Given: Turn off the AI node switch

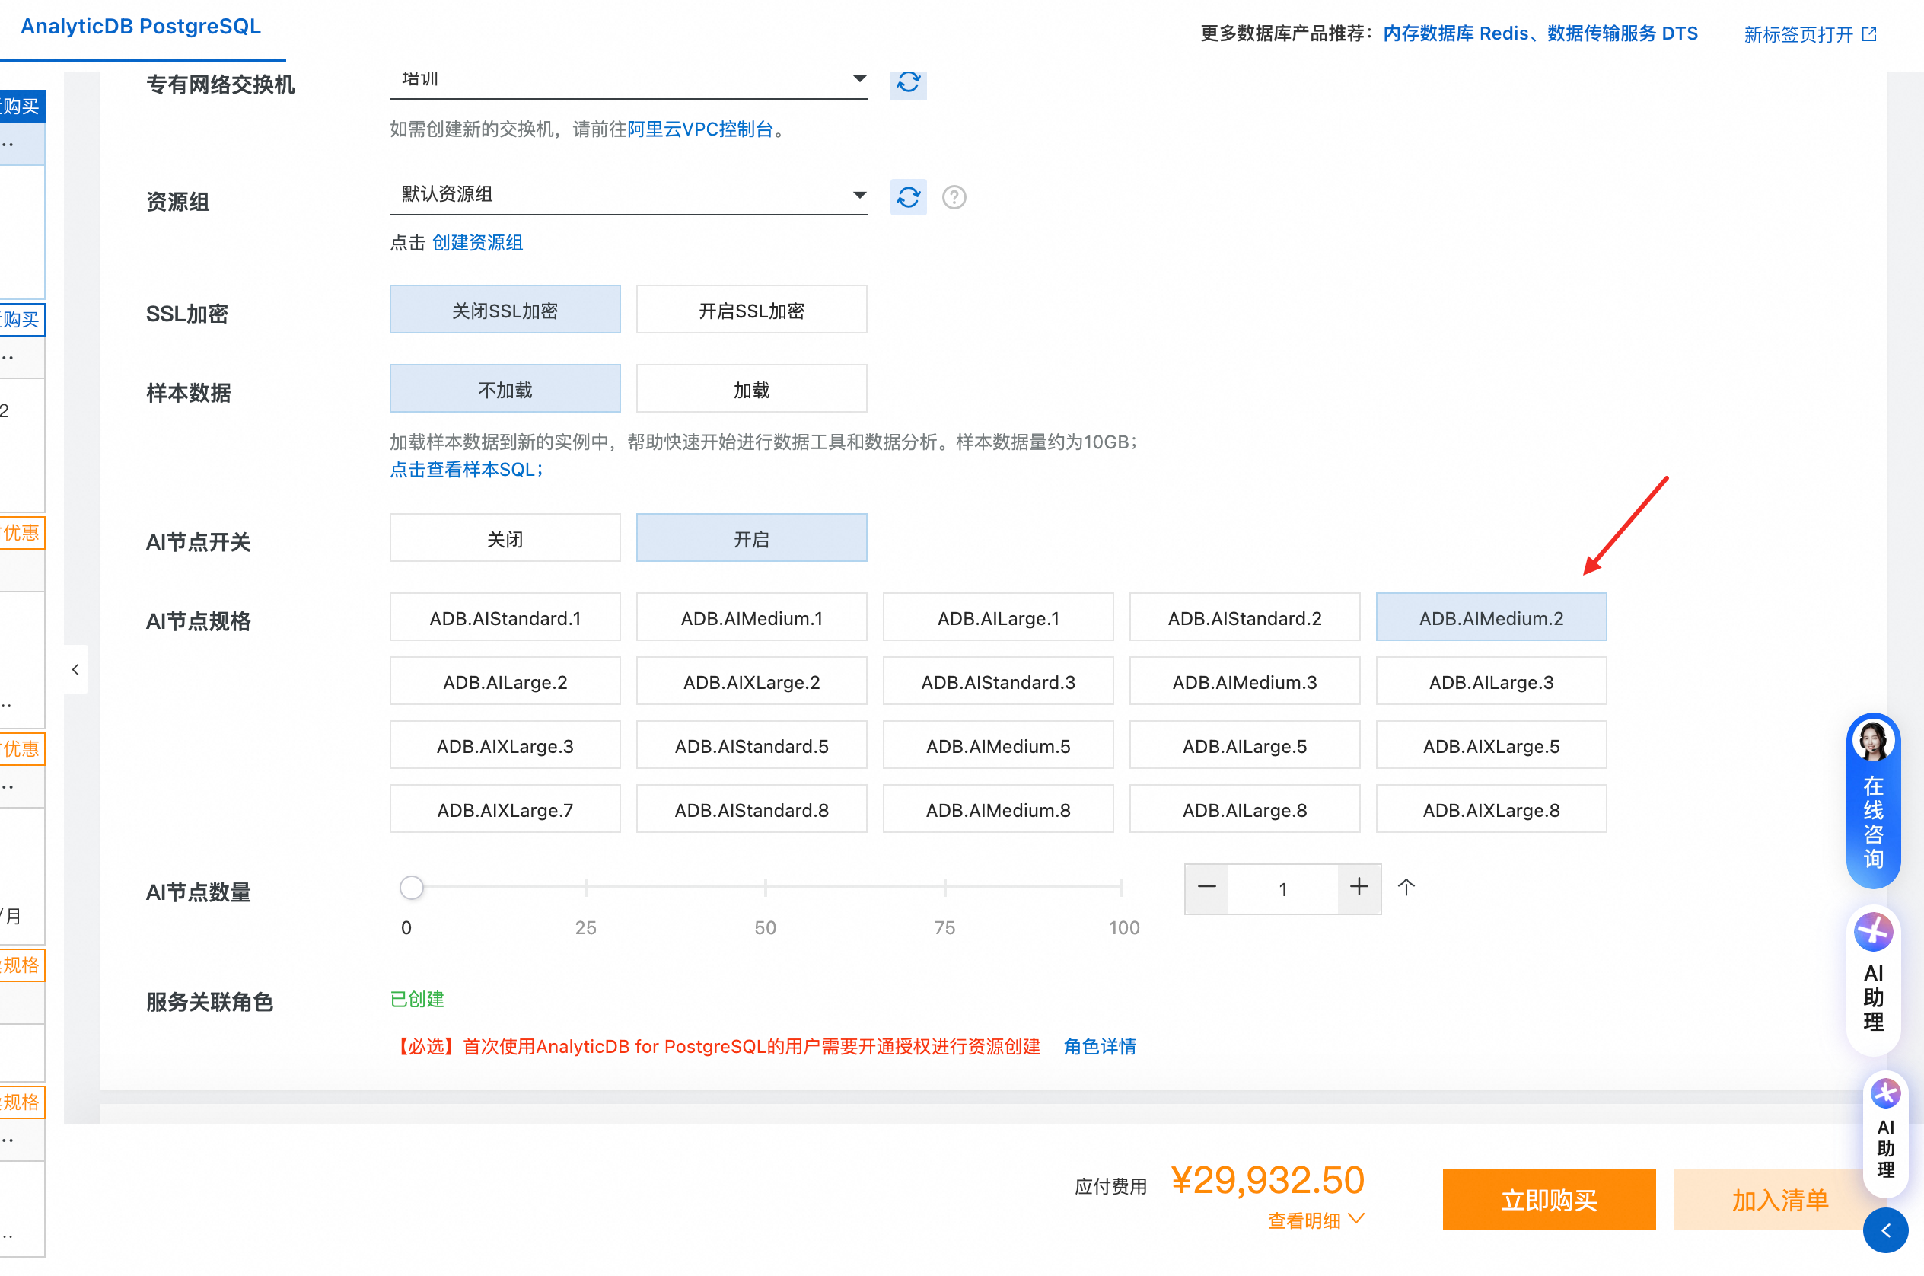Looking at the screenshot, I should pos(505,538).
